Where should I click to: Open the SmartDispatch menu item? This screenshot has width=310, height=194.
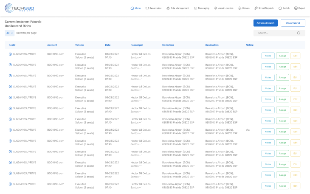click(x=264, y=8)
